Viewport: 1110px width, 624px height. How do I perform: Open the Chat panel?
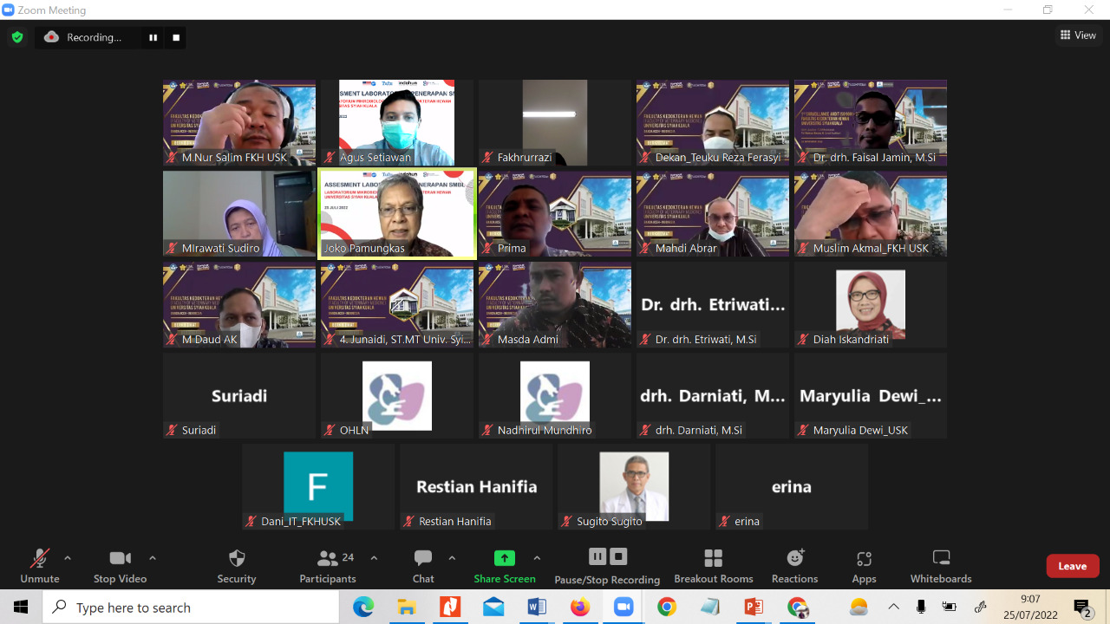[423, 566]
